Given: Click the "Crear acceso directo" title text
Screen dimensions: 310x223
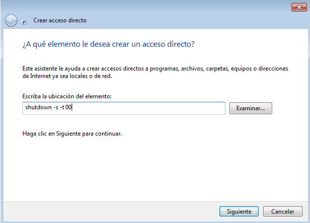Looking at the screenshot, I should [60, 21].
